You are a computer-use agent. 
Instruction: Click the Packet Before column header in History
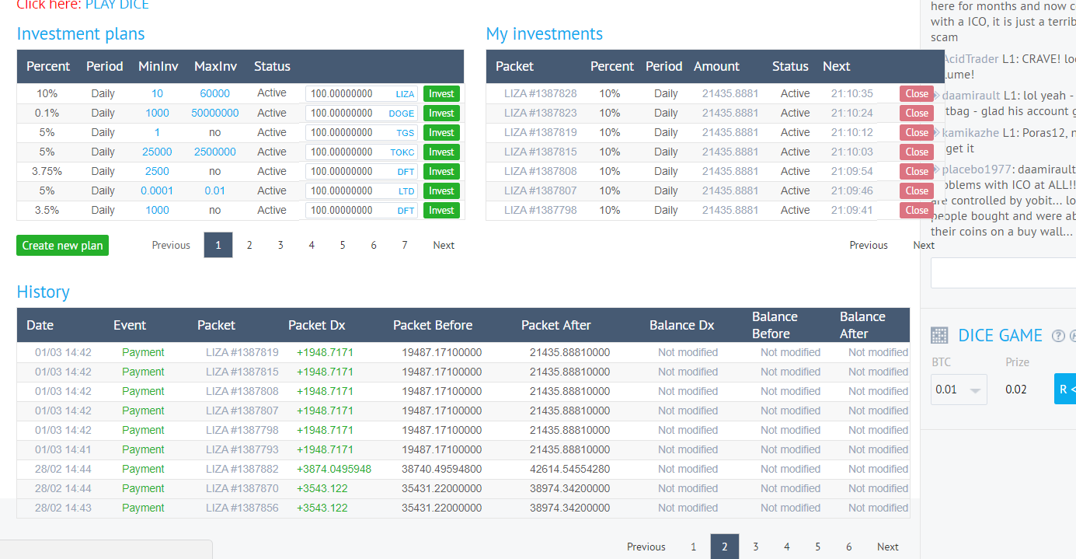click(x=433, y=325)
